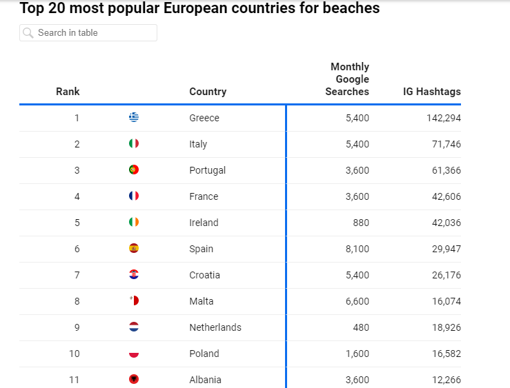Click the Spain flag icon

tap(134, 249)
